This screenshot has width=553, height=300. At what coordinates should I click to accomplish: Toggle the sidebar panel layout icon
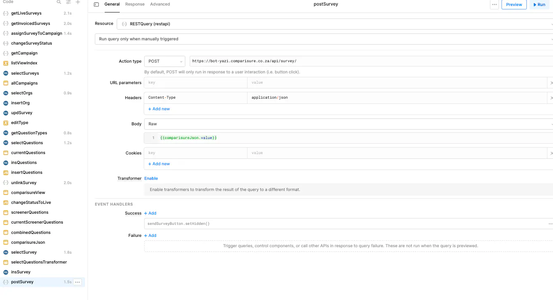click(96, 5)
